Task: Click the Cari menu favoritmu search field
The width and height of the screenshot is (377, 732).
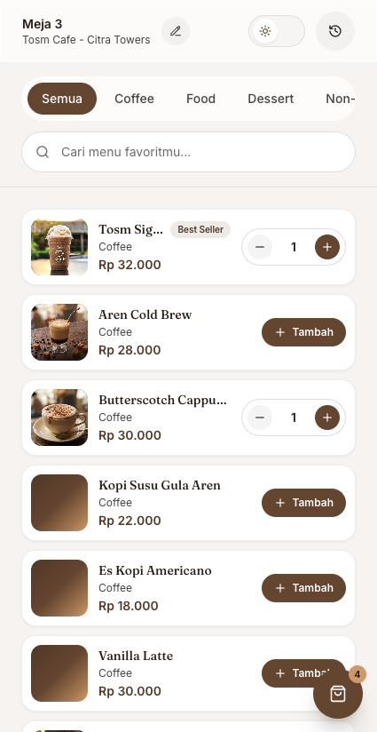Action: 188,152
